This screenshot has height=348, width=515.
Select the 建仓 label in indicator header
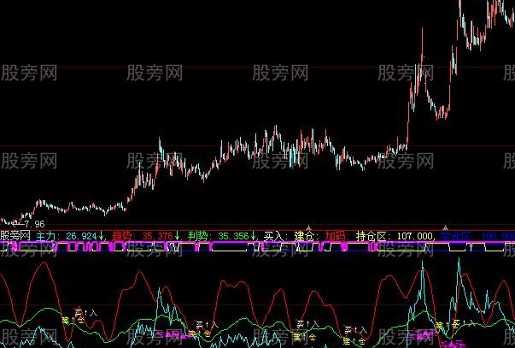(x=306, y=236)
